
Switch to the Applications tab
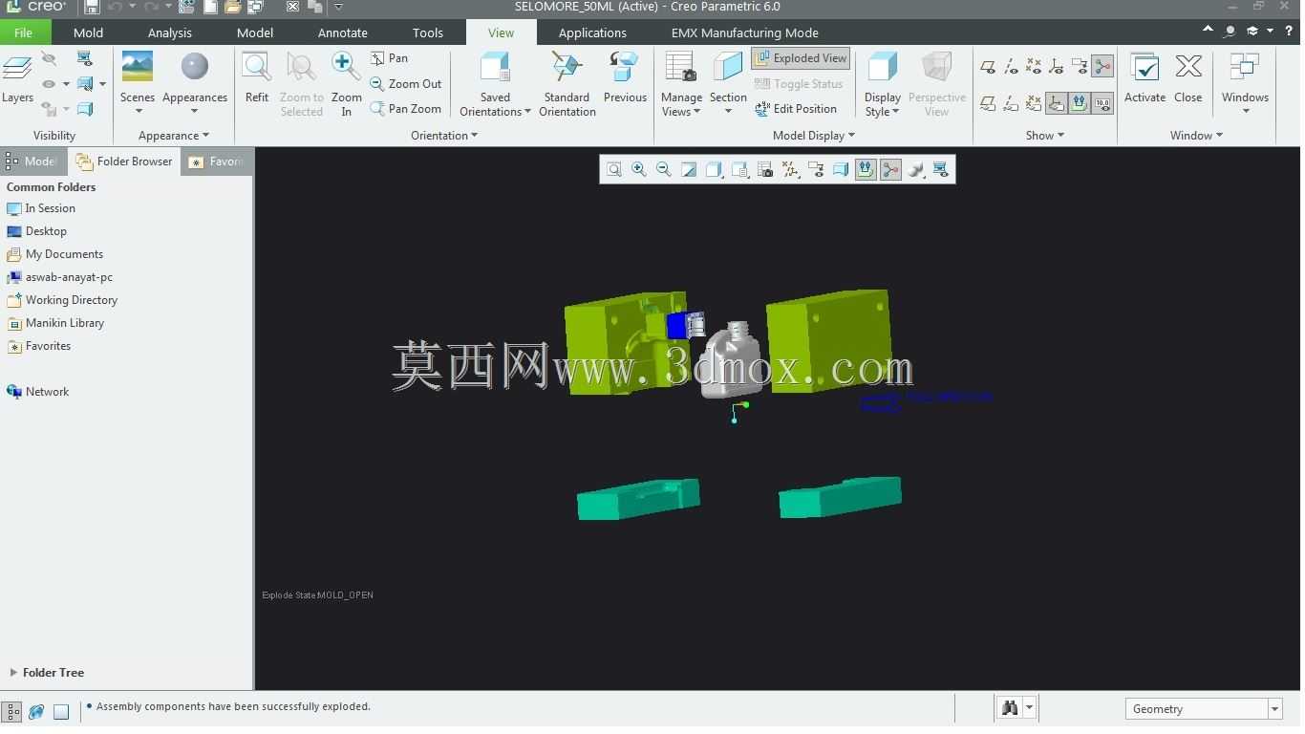592,32
